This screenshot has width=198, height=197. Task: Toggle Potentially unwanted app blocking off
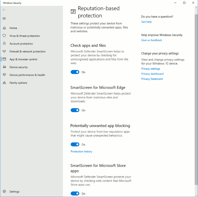75,144
